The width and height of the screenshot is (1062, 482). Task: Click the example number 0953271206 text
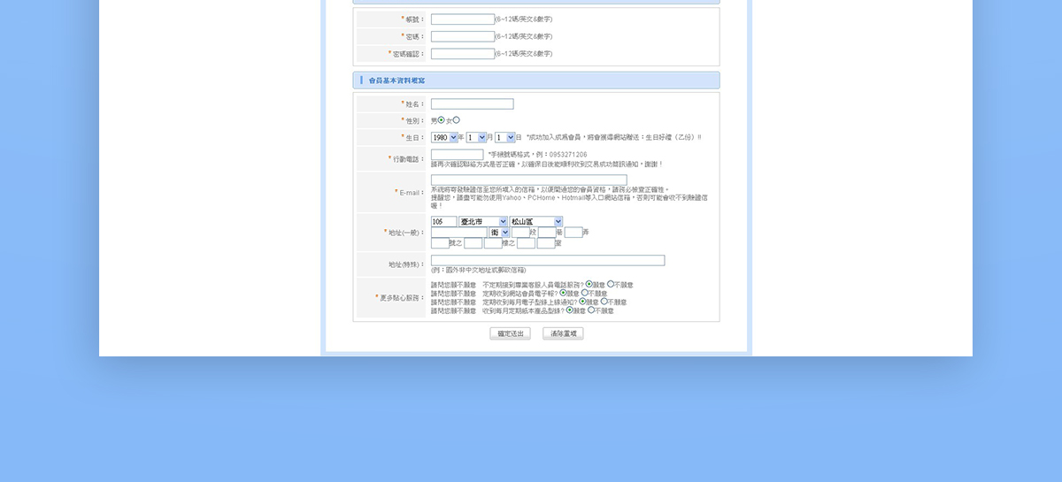click(568, 155)
